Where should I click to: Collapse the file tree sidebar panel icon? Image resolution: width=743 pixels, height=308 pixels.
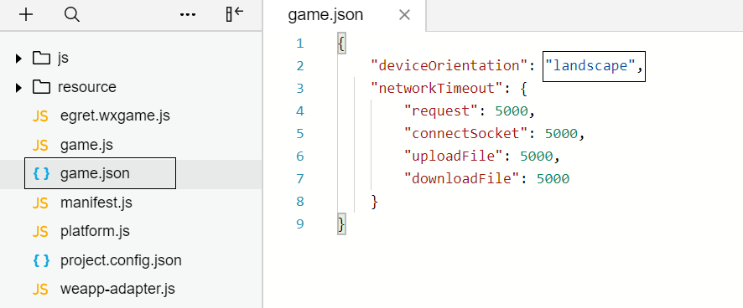click(235, 15)
